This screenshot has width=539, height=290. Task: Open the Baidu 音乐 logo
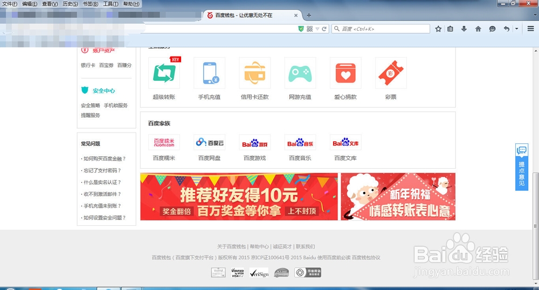pyautogui.click(x=300, y=142)
